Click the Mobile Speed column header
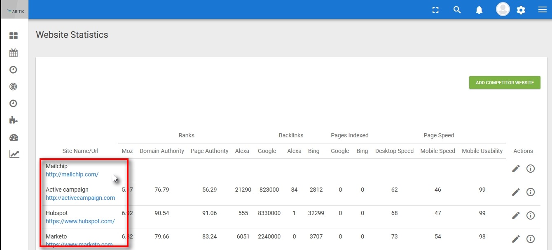 click(x=438, y=151)
